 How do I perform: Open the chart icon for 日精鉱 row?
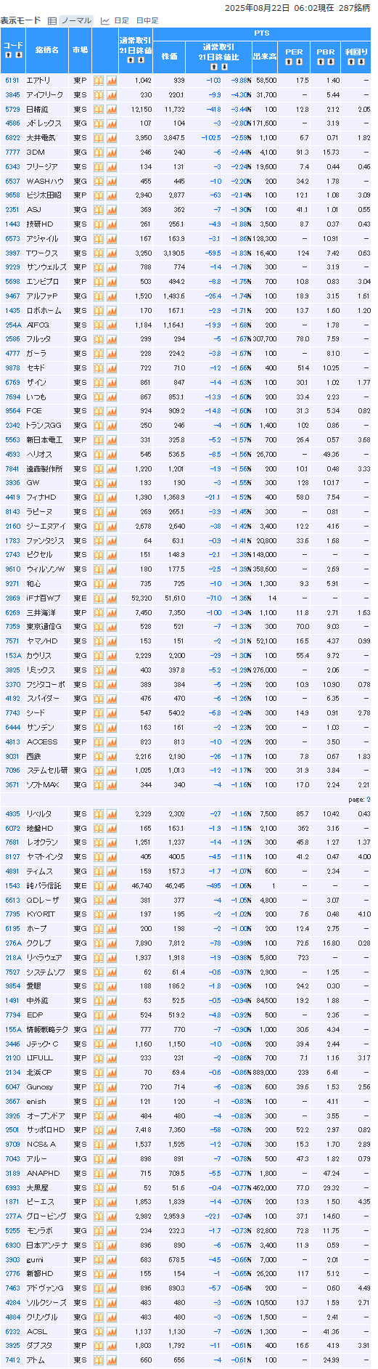coord(112,109)
